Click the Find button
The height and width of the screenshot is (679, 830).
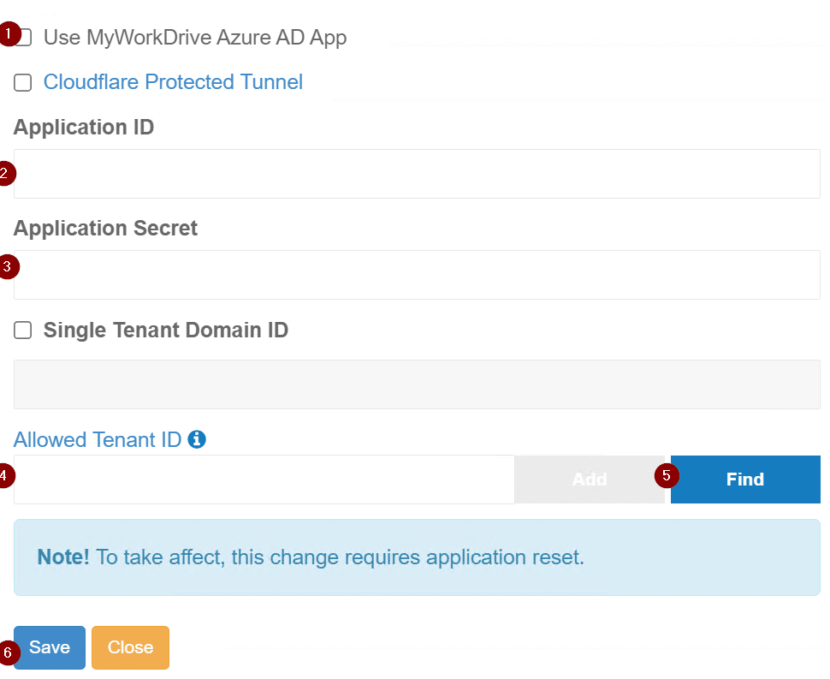point(744,479)
